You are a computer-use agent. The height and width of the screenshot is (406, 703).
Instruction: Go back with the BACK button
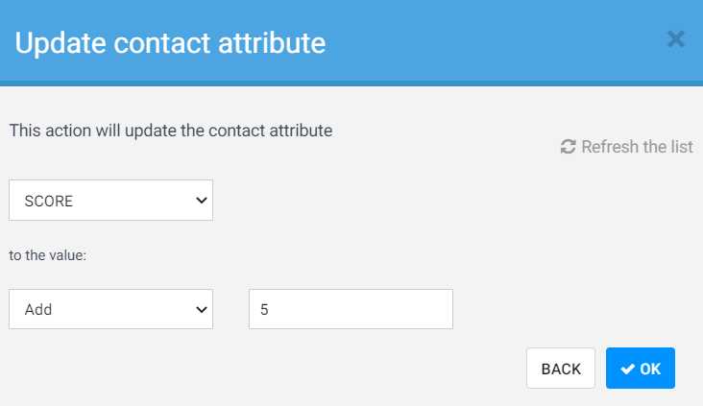coord(561,369)
